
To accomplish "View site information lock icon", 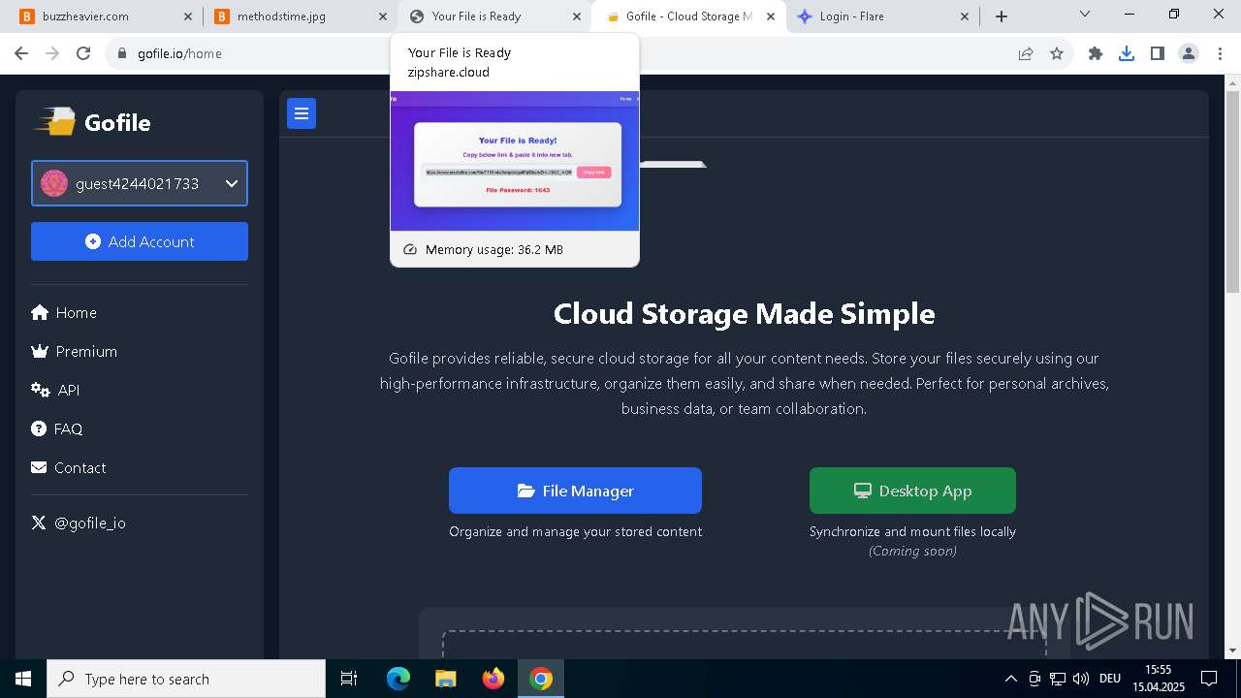I will (x=122, y=53).
